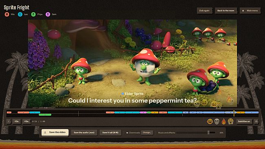265x149 pixels.
Task: Skip back 10 seconds with -10s
Action: (x=16, y=121)
